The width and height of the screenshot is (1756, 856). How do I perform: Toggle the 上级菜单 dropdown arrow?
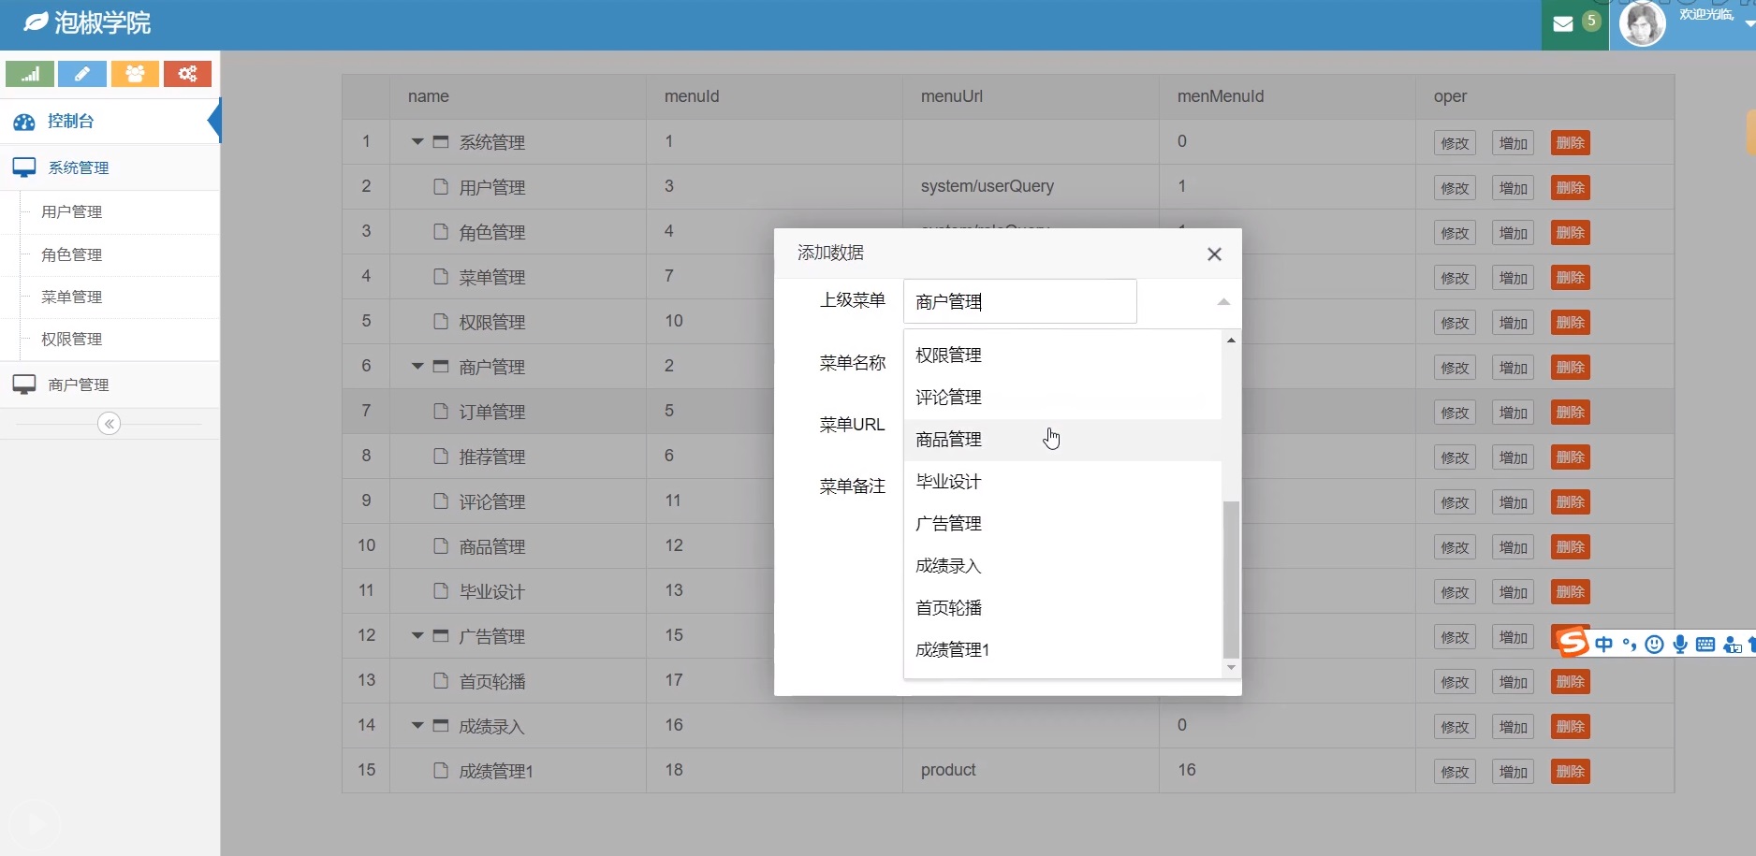pyautogui.click(x=1223, y=301)
